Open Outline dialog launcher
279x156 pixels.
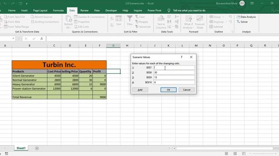click(x=232, y=32)
